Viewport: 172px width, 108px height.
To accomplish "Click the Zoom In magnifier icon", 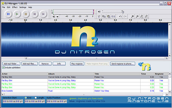I will point(132,17).
